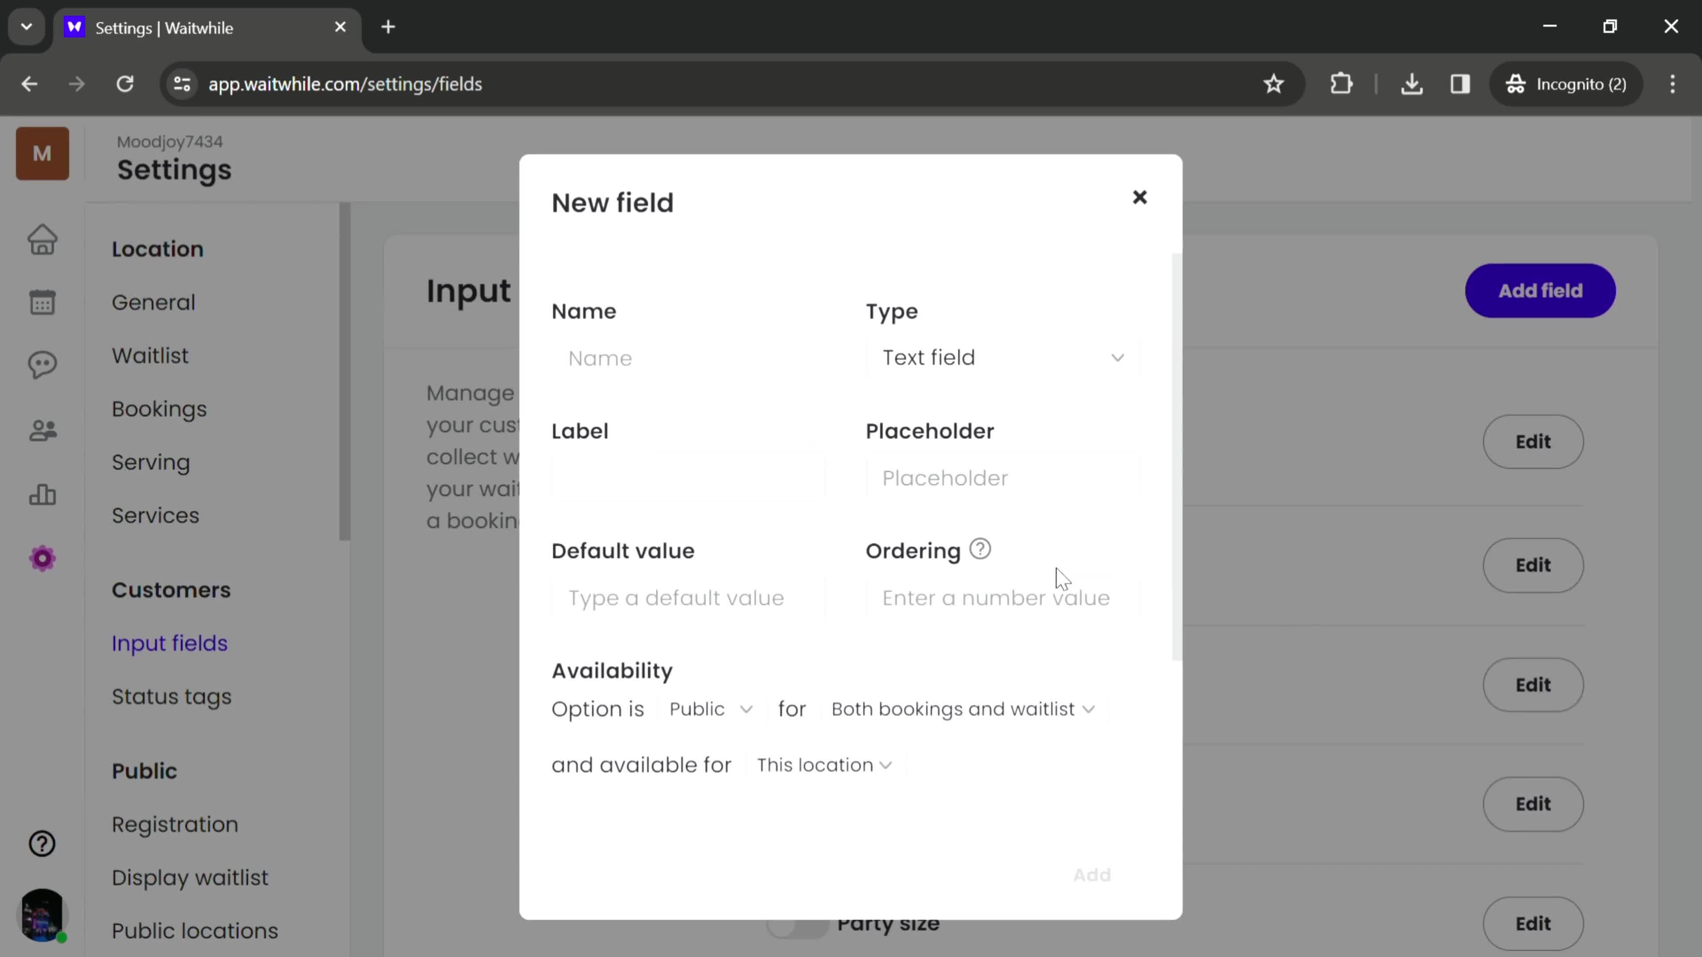The height and width of the screenshot is (957, 1702).
Task: Click the Input fields menu item
Action: [169, 643]
